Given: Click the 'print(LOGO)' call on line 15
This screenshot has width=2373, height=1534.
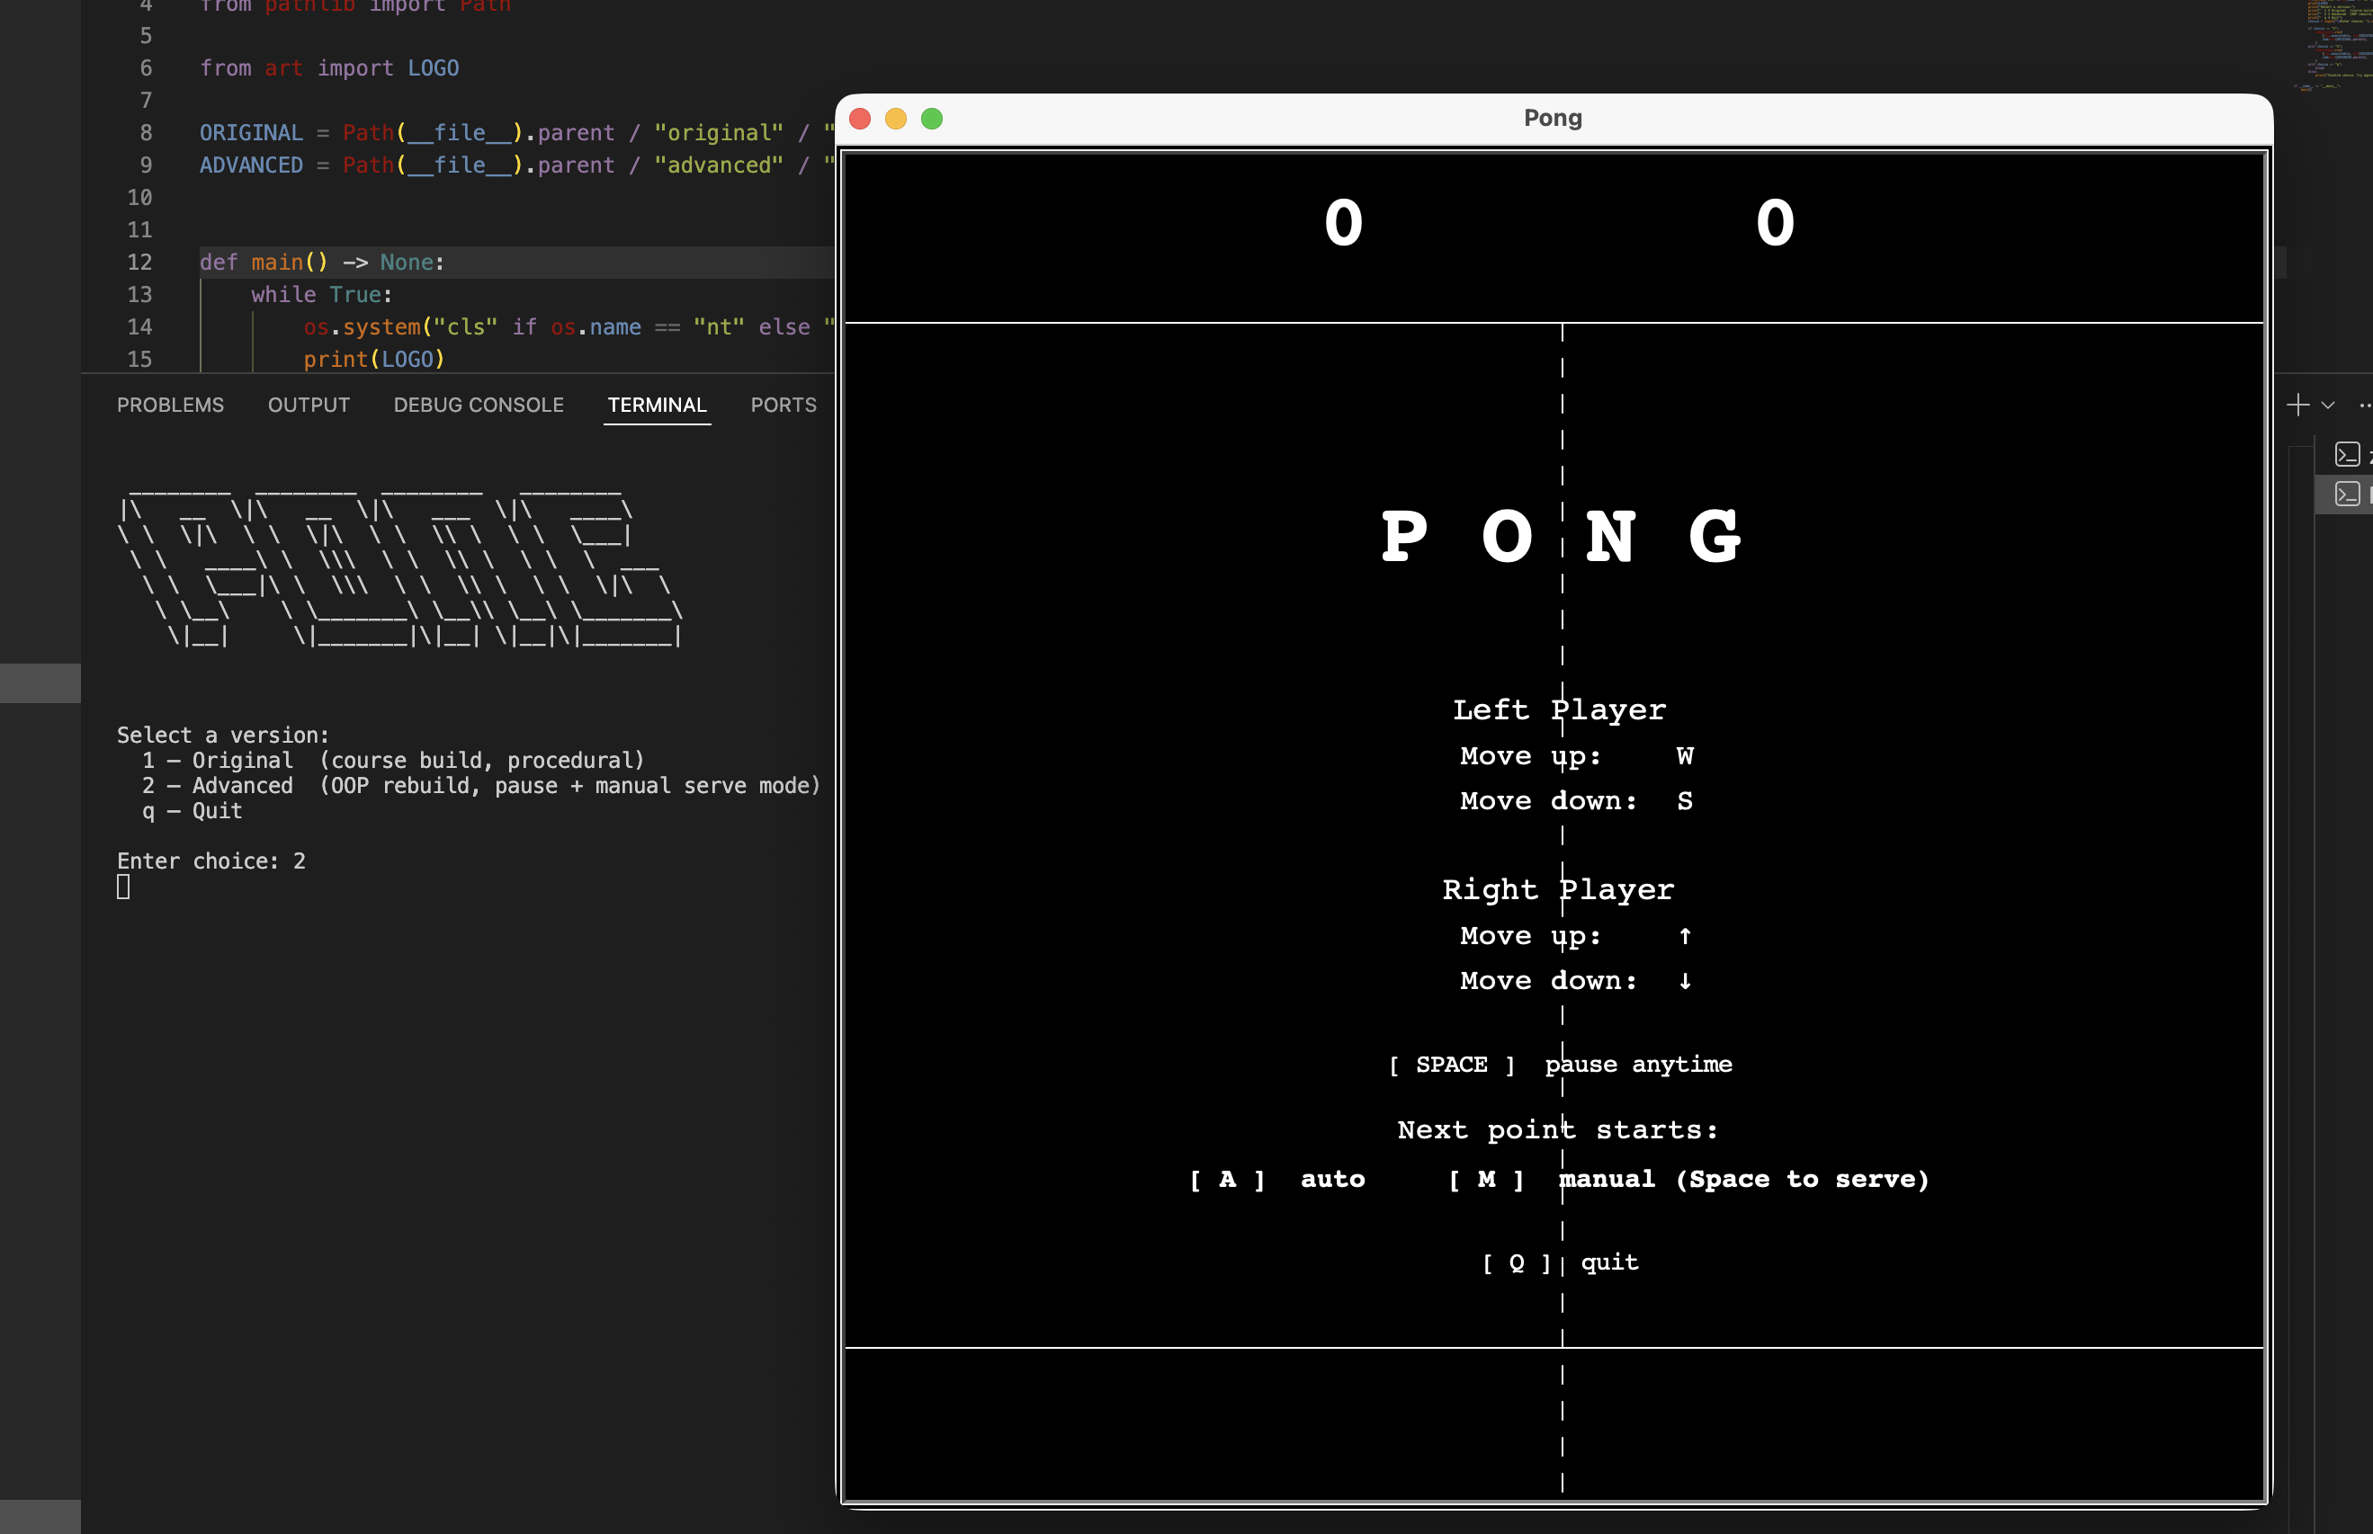Looking at the screenshot, I should (373, 359).
